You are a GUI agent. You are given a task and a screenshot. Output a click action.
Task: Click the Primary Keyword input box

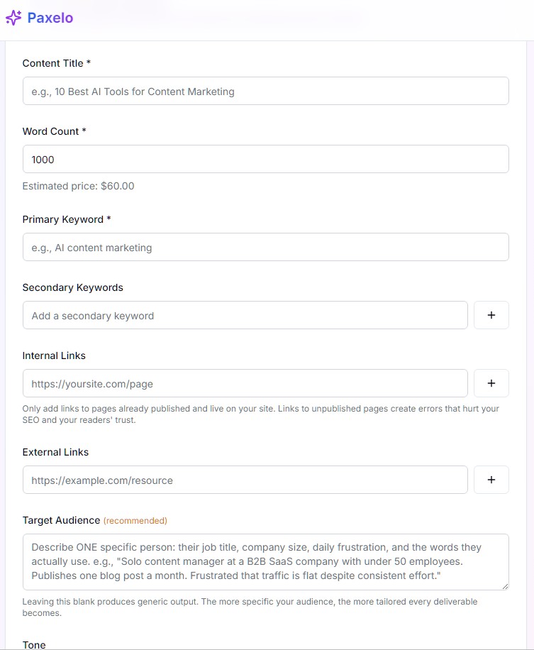tap(265, 247)
